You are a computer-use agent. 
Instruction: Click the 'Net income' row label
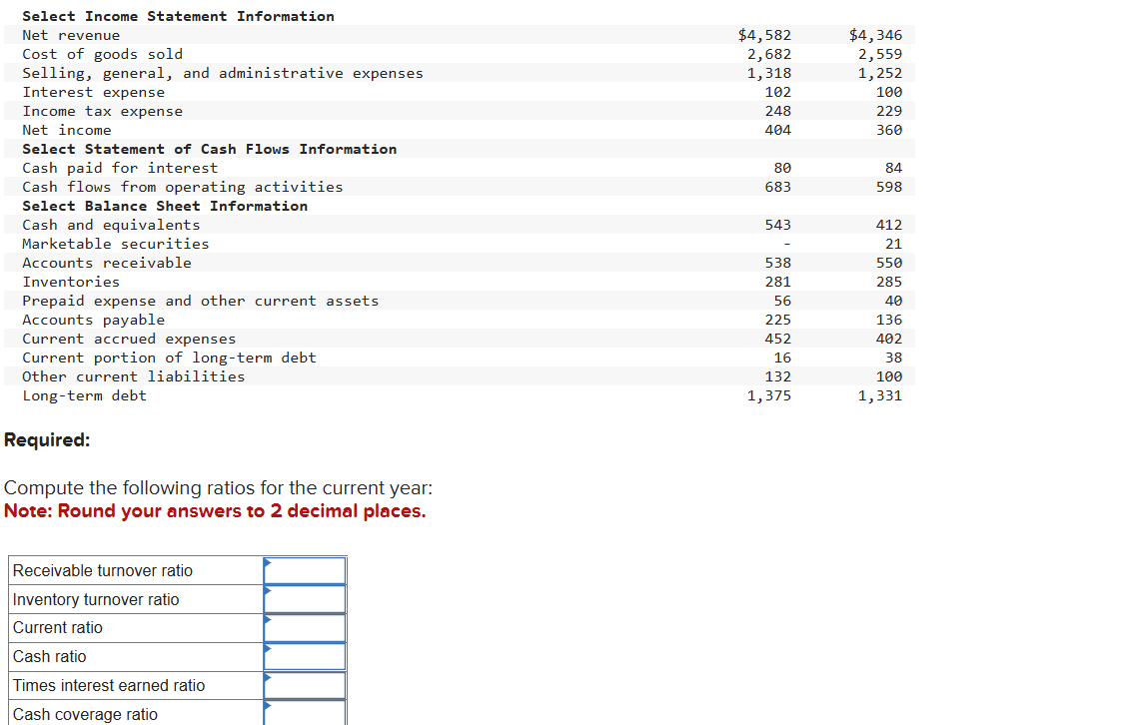(67, 131)
